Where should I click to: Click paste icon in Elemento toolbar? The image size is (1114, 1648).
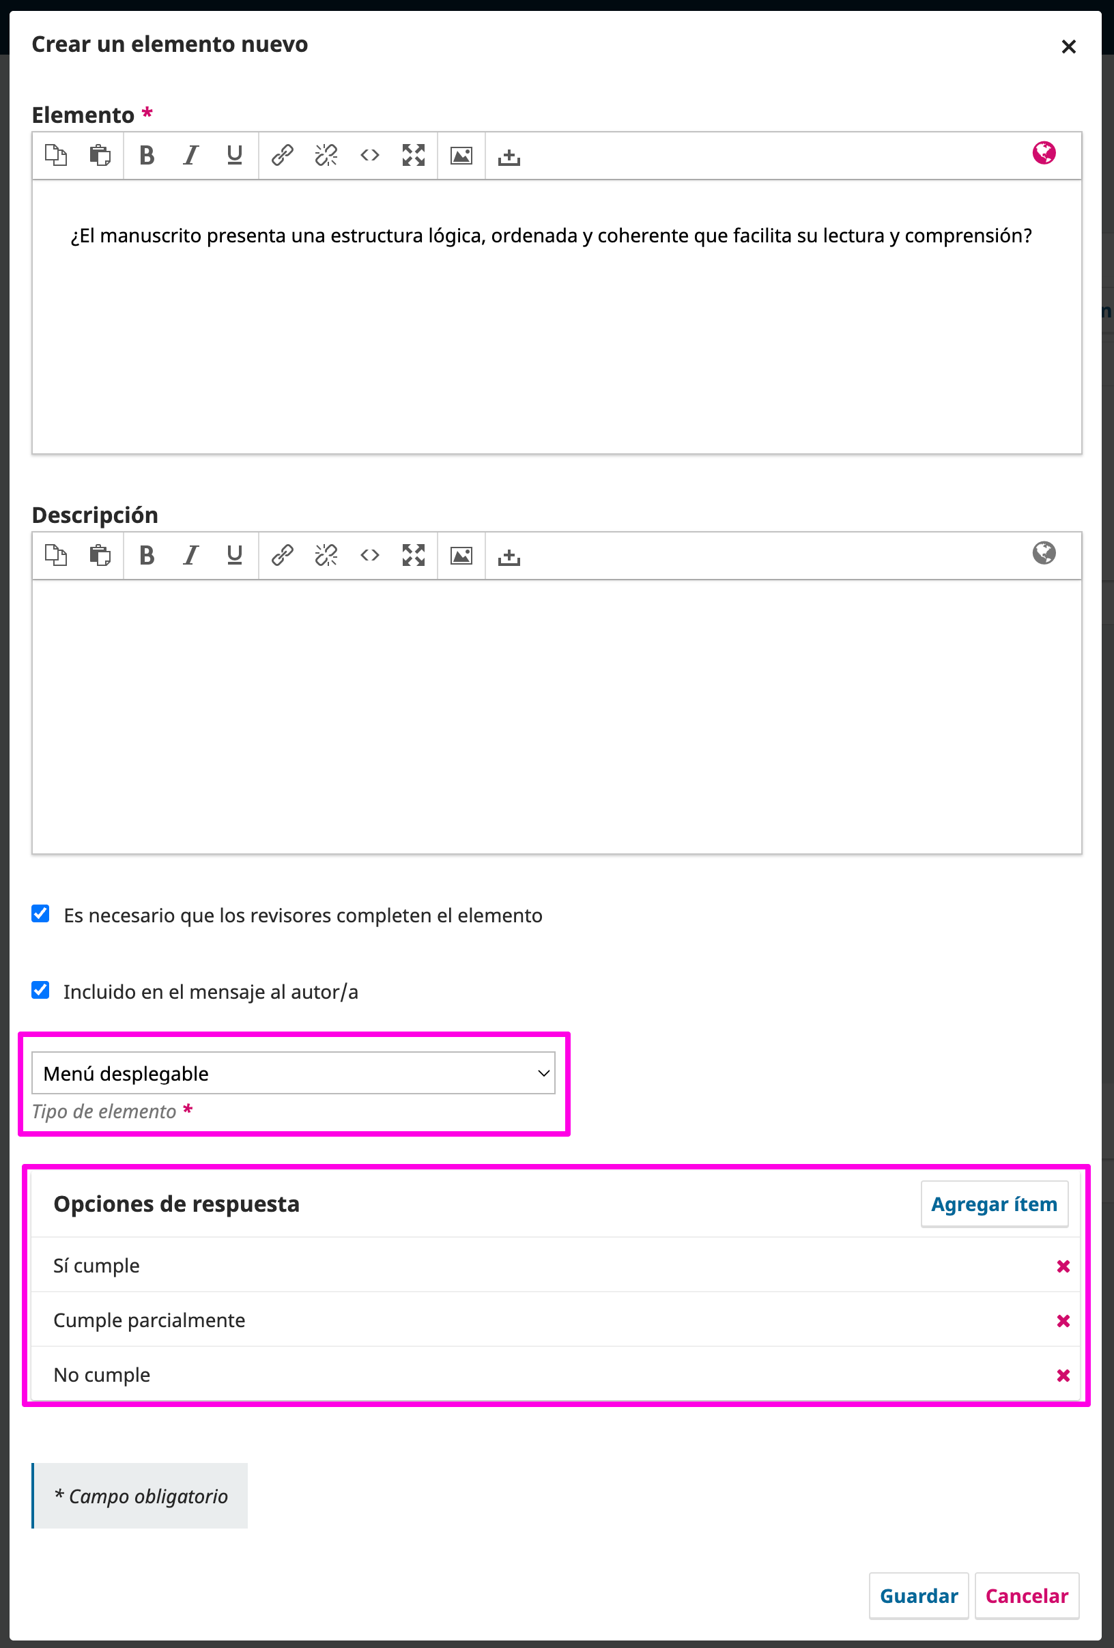coord(100,155)
